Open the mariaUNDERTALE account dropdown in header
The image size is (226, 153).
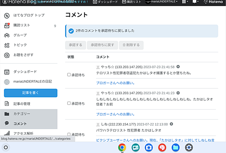(162, 2)
